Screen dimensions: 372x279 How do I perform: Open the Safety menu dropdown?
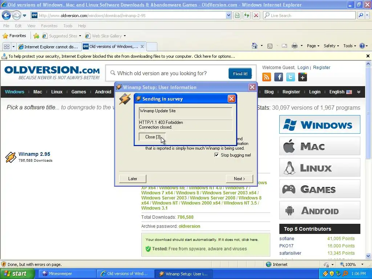[x=331, y=46]
